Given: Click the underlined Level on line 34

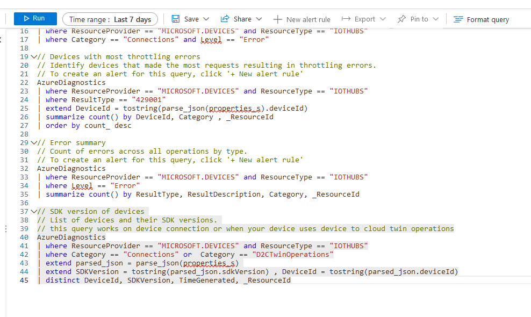Looking at the screenshot, I should pos(82,185).
